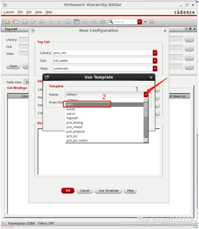Expand the Template Name dropdown arrow
Viewport: 199px width, 229px height.
click(x=146, y=95)
